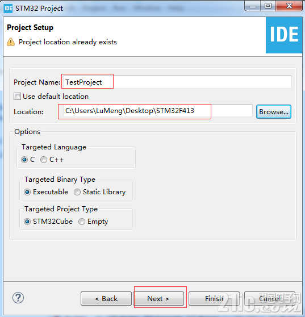Click the IDE icon in the title bar

(x=8, y=9)
